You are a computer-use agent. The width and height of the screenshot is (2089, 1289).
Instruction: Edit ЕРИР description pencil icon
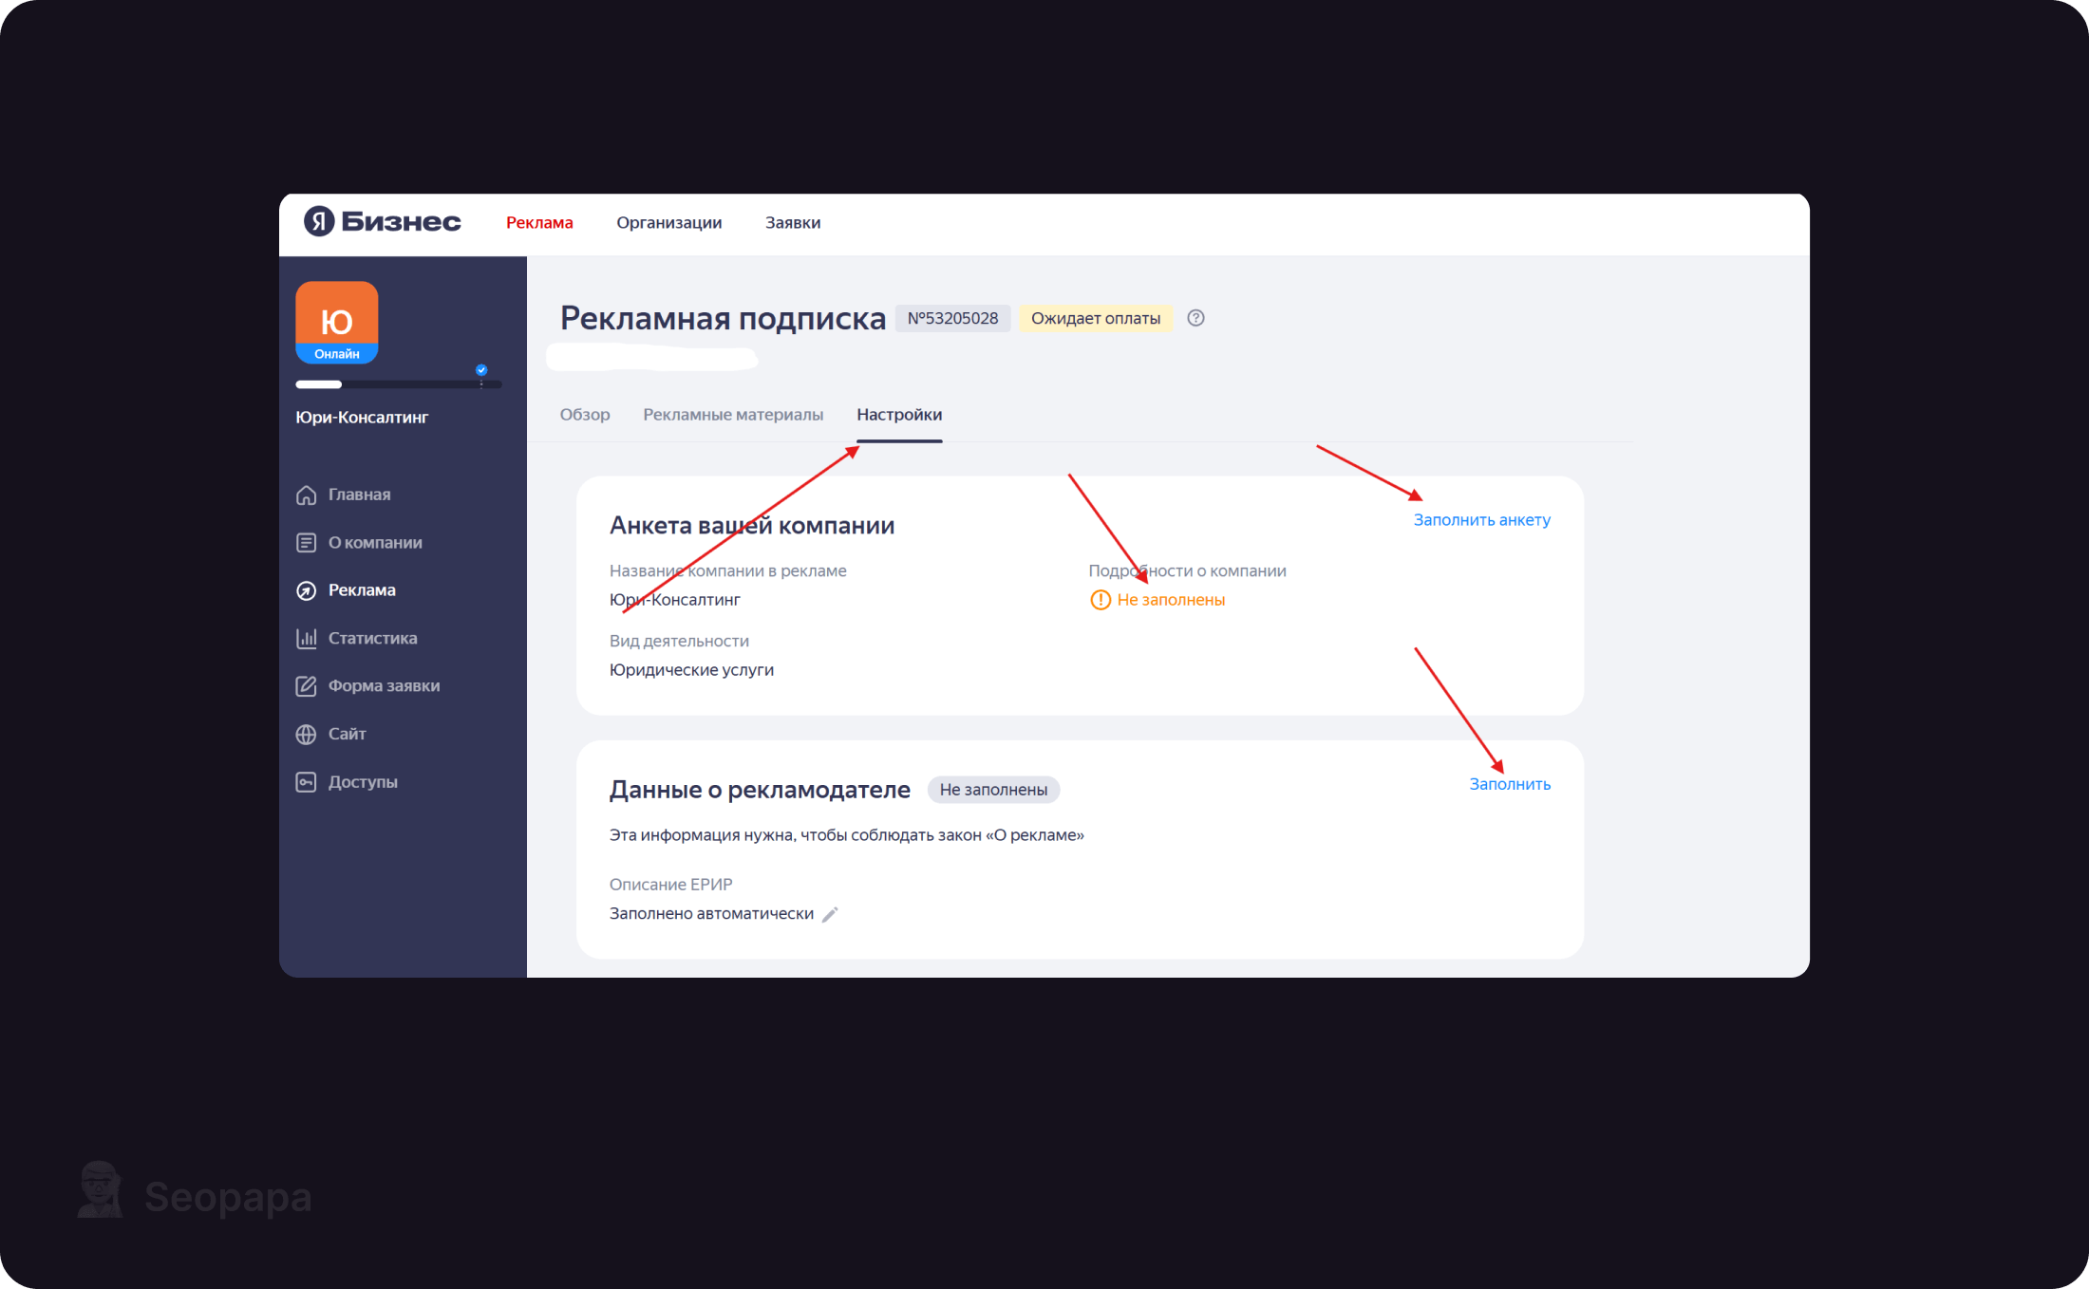pyautogui.click(x=830, y=915)
